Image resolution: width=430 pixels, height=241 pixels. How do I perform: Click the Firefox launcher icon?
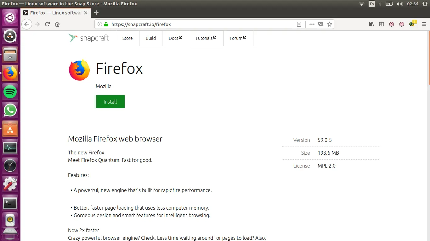click(10, 73)
